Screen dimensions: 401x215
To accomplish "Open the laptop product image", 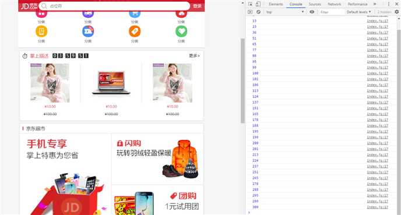I will (111, 83).
